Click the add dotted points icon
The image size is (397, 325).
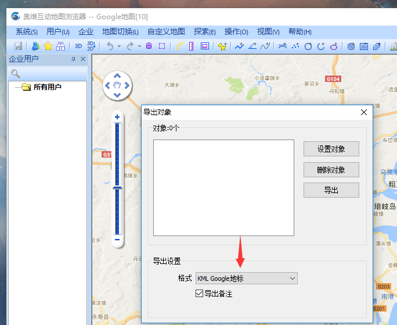point(295,46)
